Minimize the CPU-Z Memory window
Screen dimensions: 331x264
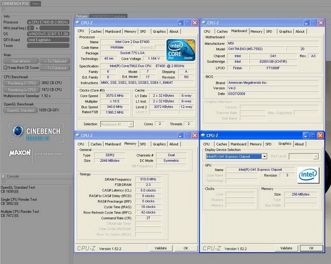click(x=181, y=135)
